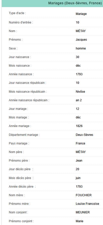Select the spouse surname MEUNIER
This screenshot has height=225, width=103.
tap(83, 212)
